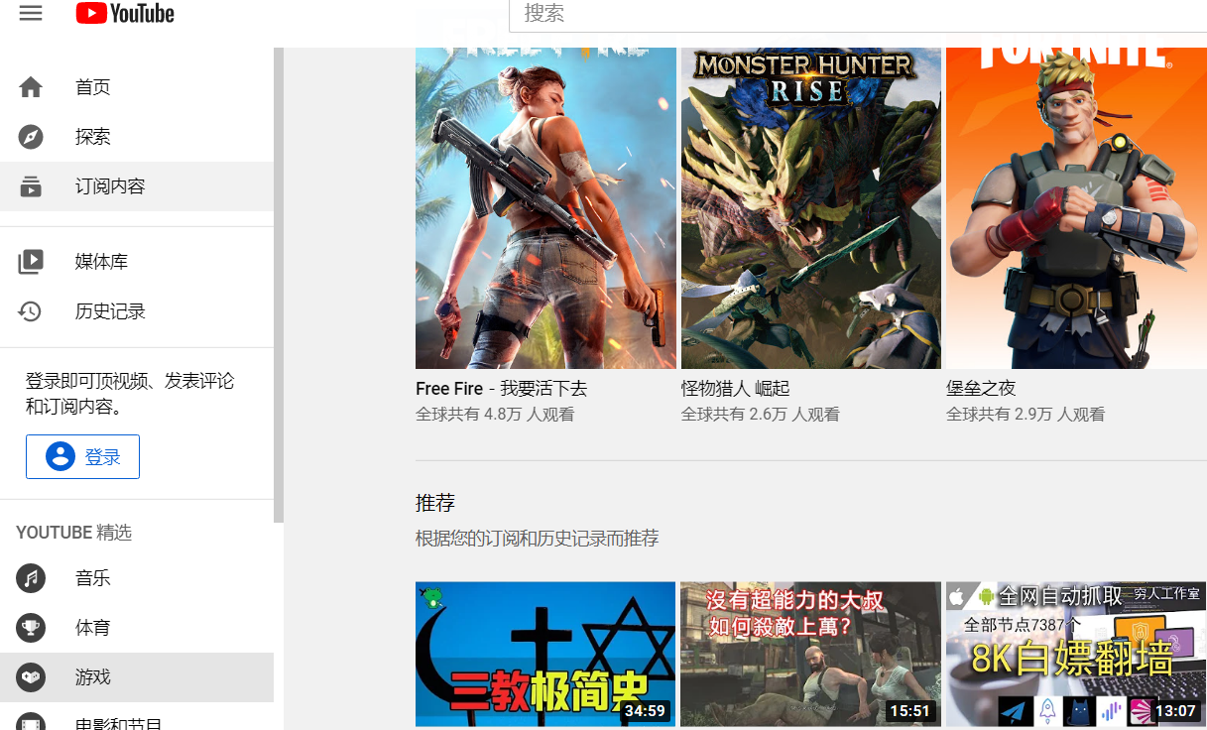Screen dimensions: 1207x730
Task: Click the library icon beside 媒体库
Action: click(x=31, y=262)
